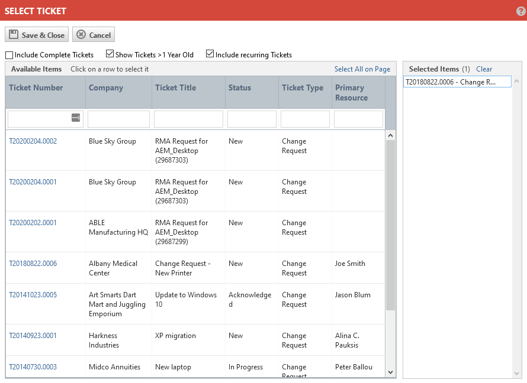Click Save & Close button
The image size is (527, 383).
pos(37,35)
